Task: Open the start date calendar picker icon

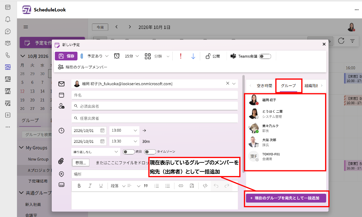Action: [x=102, y=131]
